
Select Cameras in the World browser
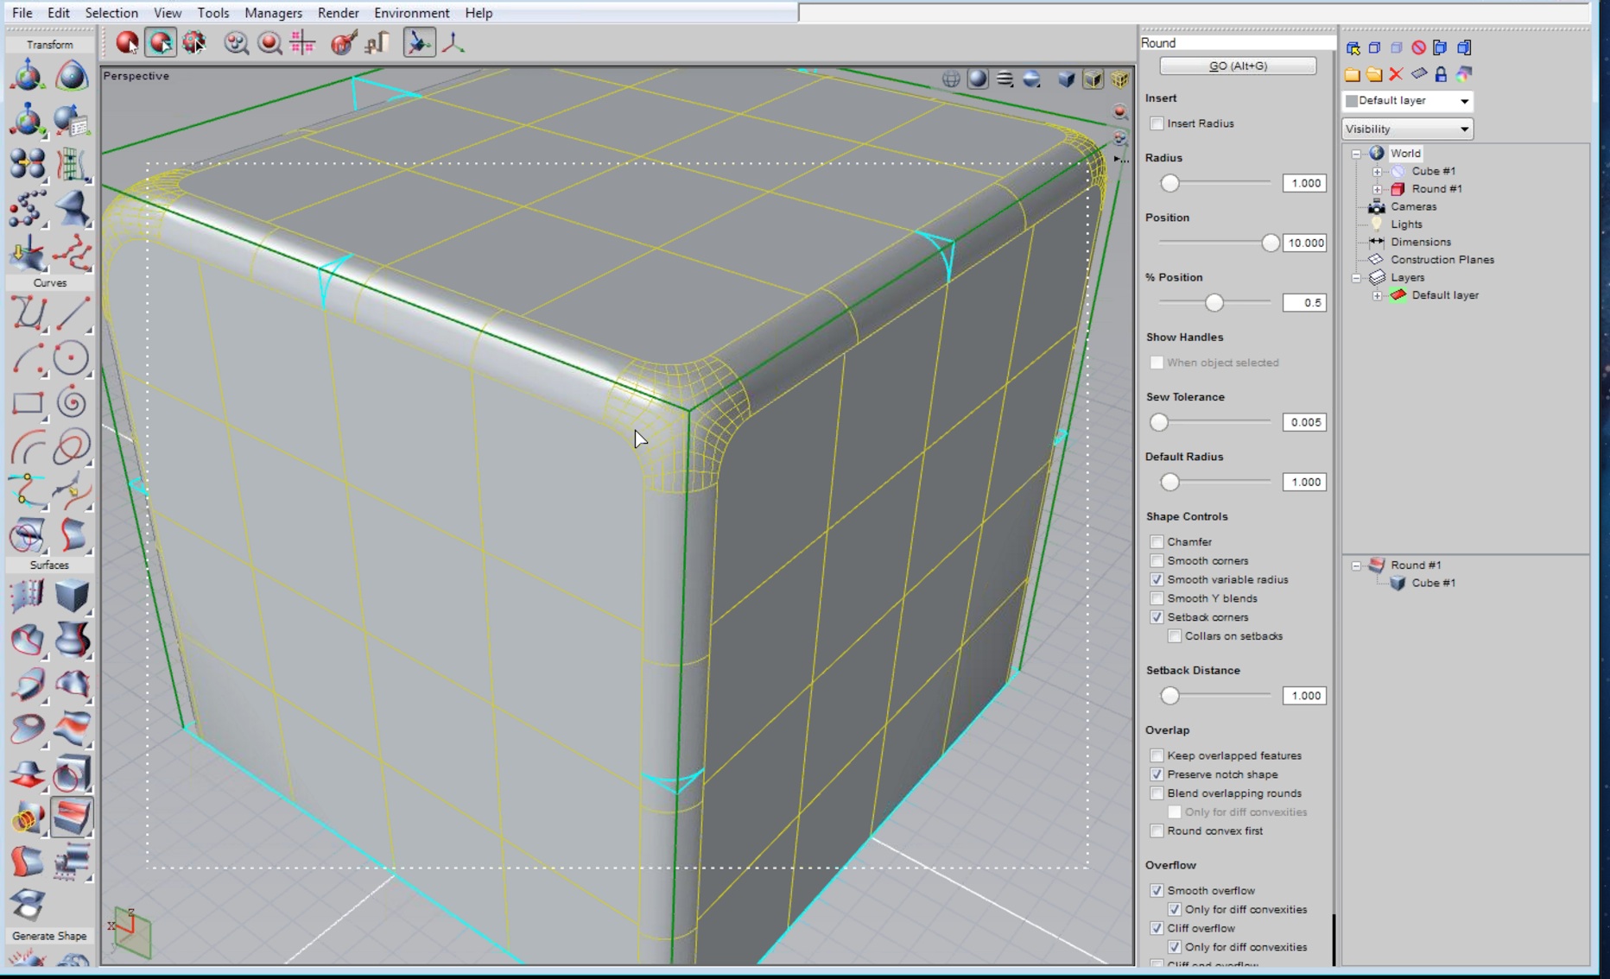(x=1413, y=206)
